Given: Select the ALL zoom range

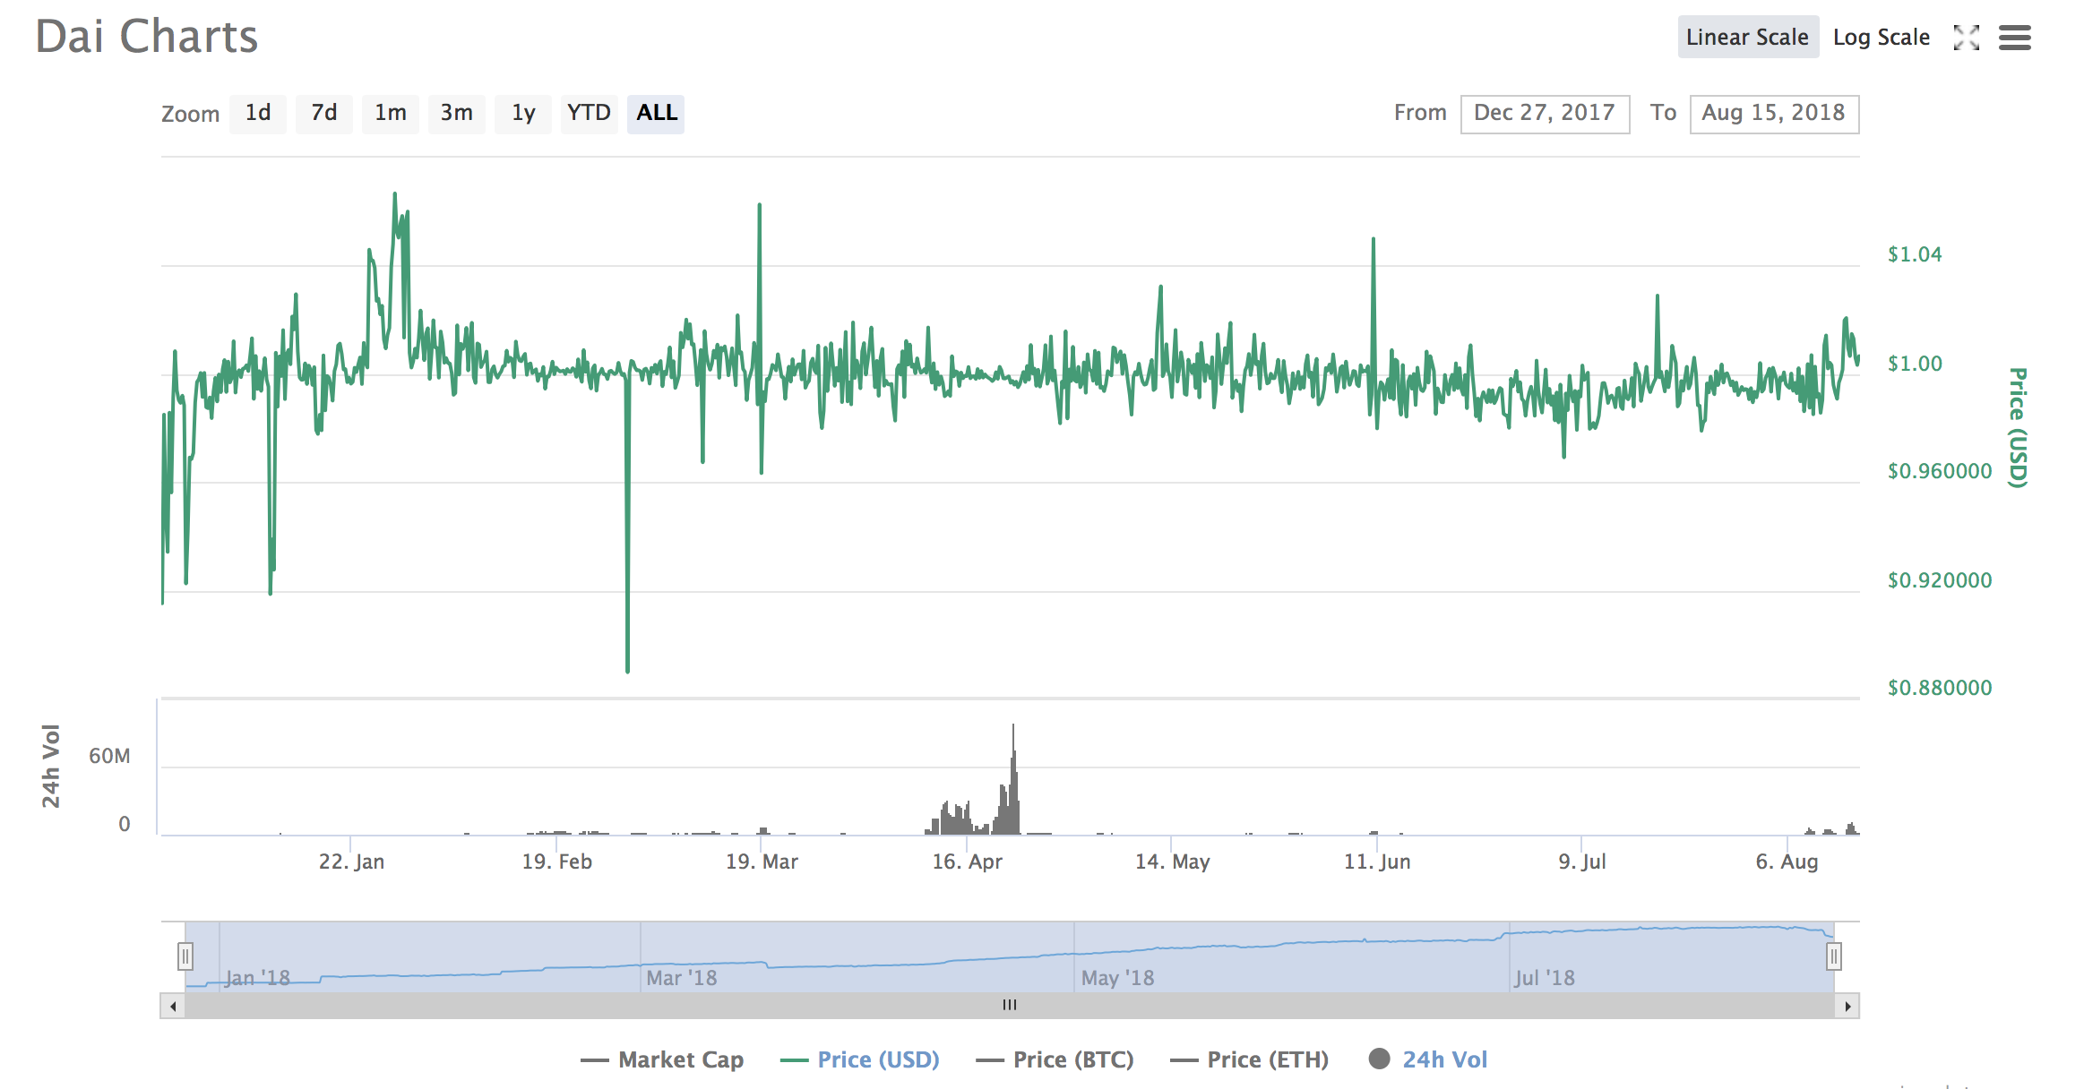Looking at the screenshot, I should 656,114.
